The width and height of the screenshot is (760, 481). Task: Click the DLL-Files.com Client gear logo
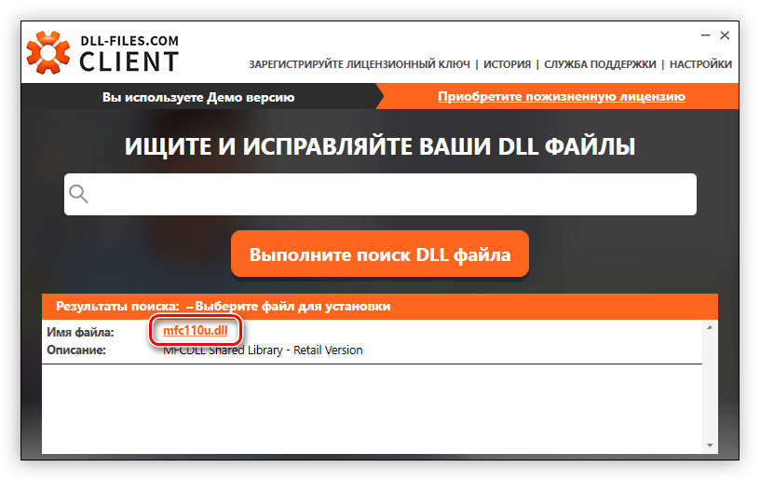click(x=48, y=52)
